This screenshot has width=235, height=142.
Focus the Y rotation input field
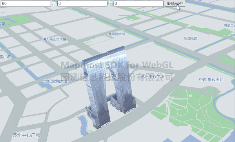click(82, 4)
